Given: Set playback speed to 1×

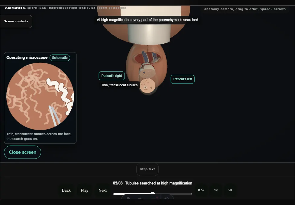Looking at the screenshot, I should [216, 190].
